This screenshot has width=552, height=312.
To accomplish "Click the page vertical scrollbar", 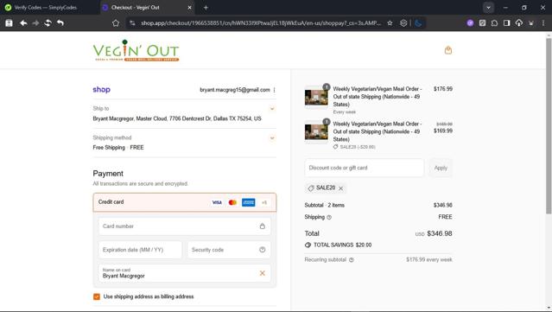I will (549, 125).
